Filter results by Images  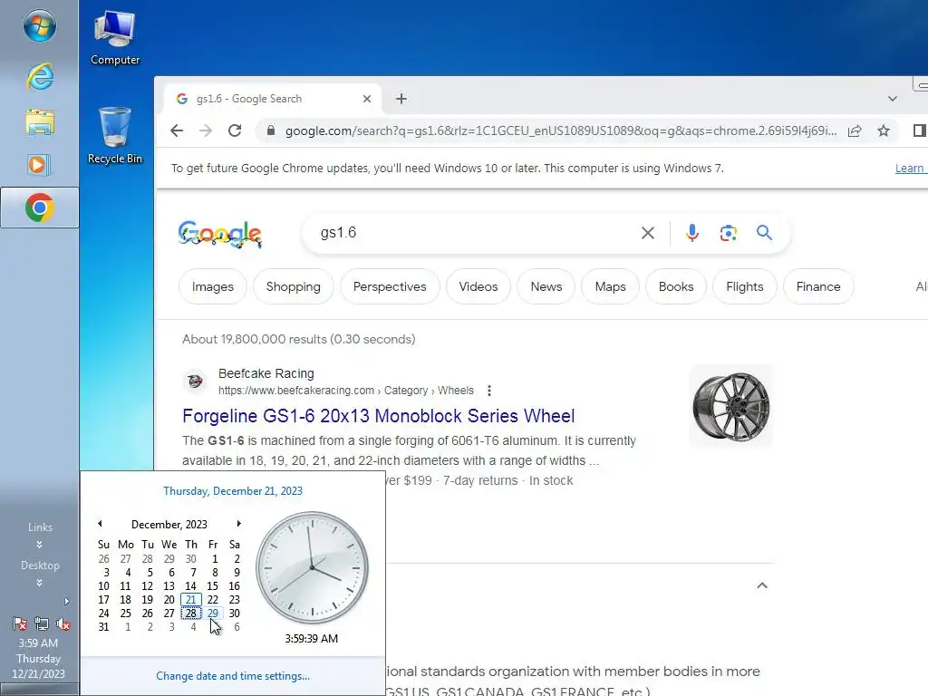(x=212, y=286)
